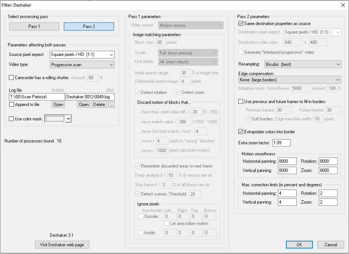Image resolution: width=349 pixels, height=254 pixels.
Task: Open the Video type dropdown
Action: pyautogui.click(x=82, y=65)
